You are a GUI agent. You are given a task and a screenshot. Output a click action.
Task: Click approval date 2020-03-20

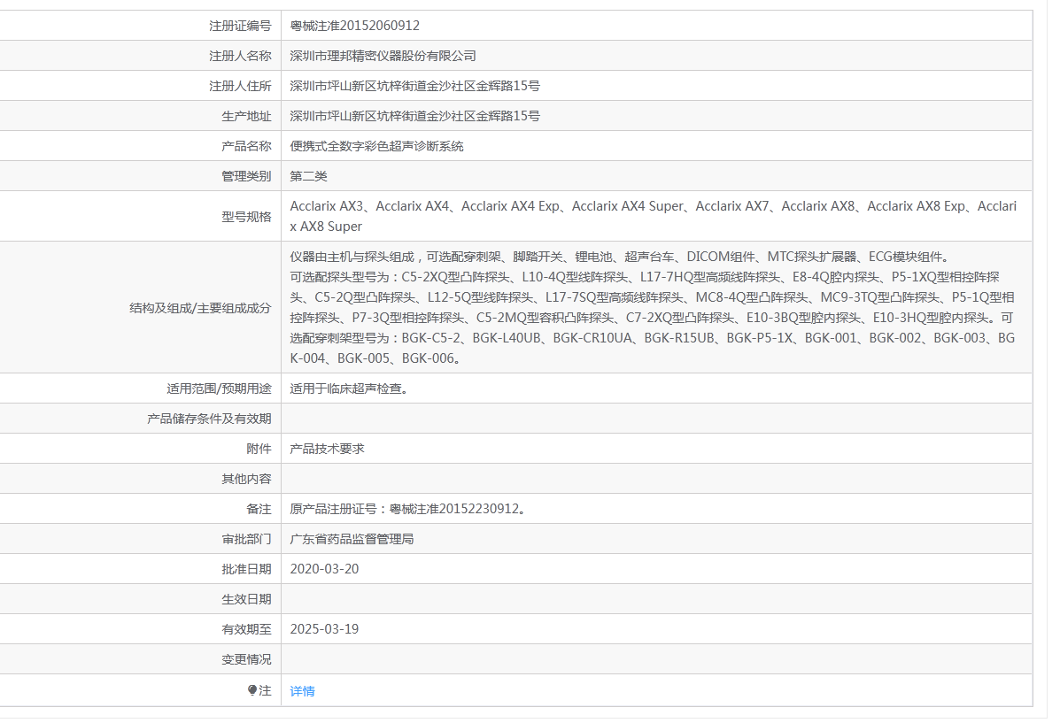click(x=324, y=569)
